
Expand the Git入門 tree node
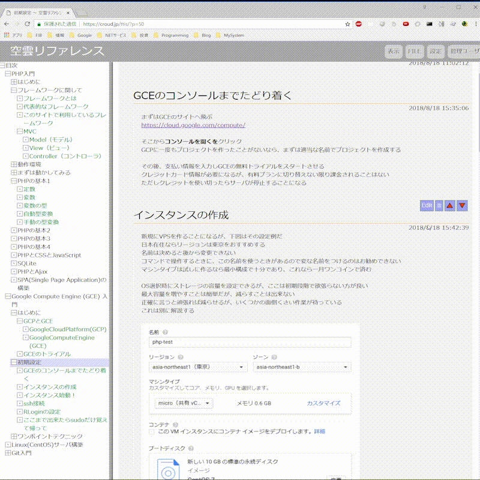pos(8,453)
